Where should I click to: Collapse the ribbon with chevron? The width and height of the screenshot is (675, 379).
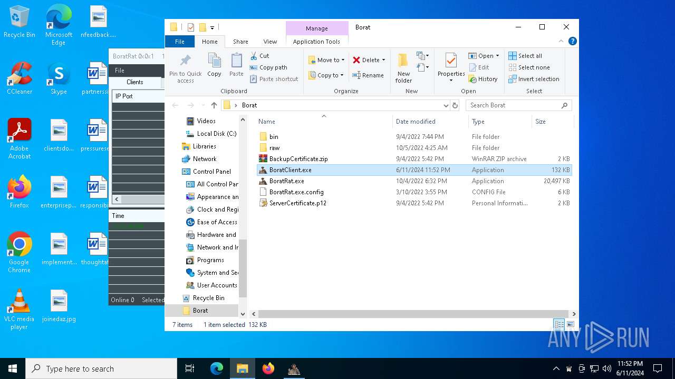[561, 41]
